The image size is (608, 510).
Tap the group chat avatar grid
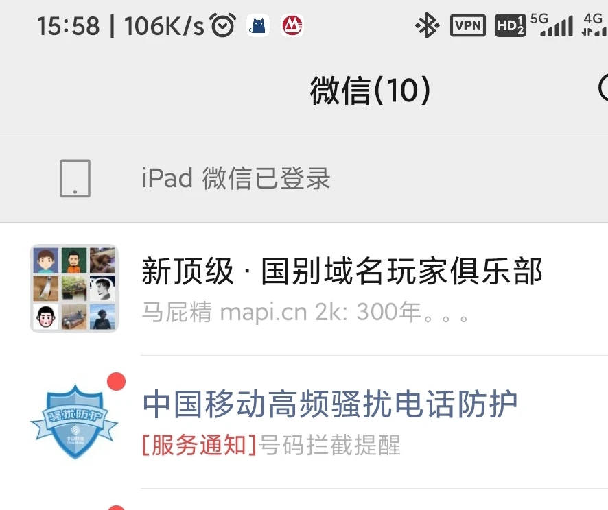[74, 289]
